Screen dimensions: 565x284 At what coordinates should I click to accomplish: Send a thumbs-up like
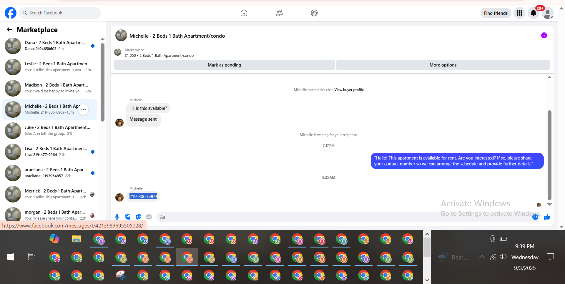pyautogui.click(x=547, y=217)
